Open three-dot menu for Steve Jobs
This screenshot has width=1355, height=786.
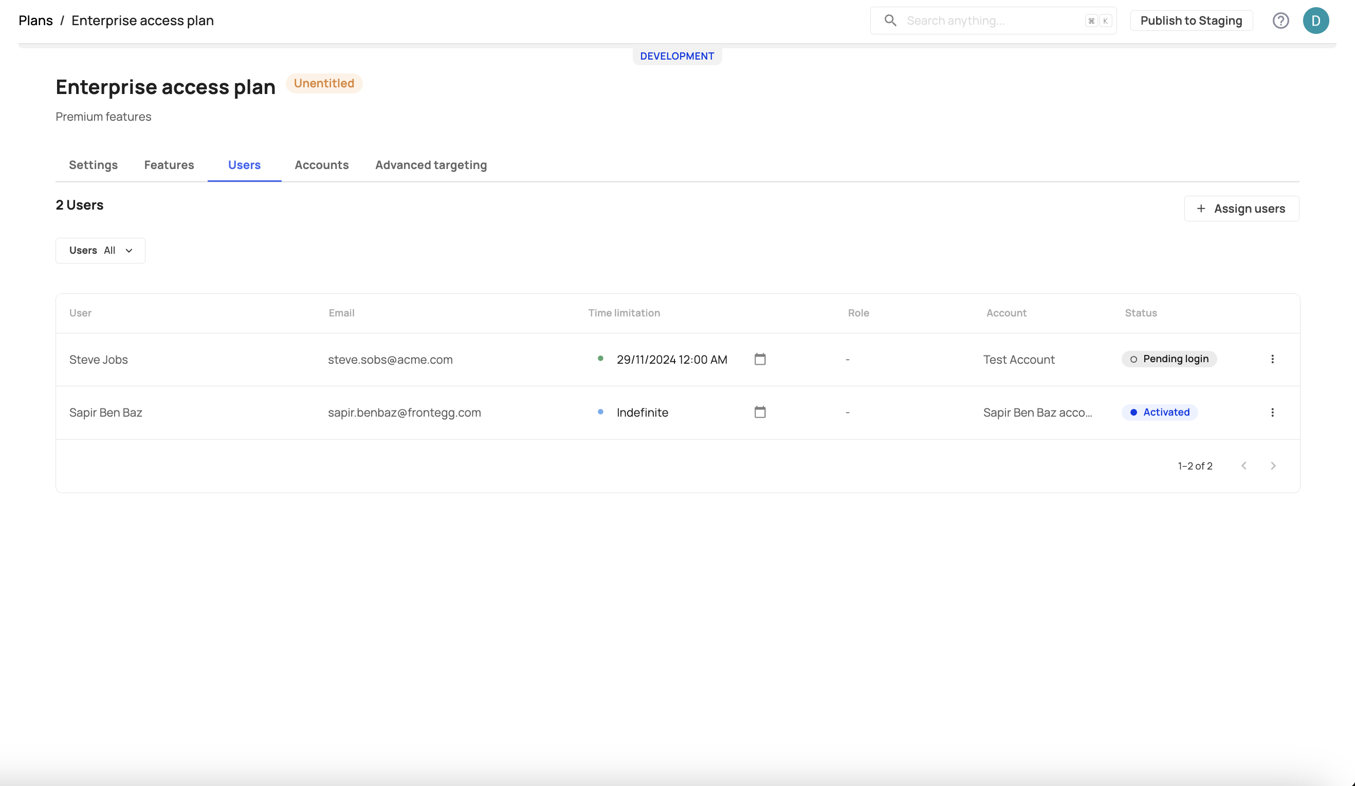click(1272, 359)
